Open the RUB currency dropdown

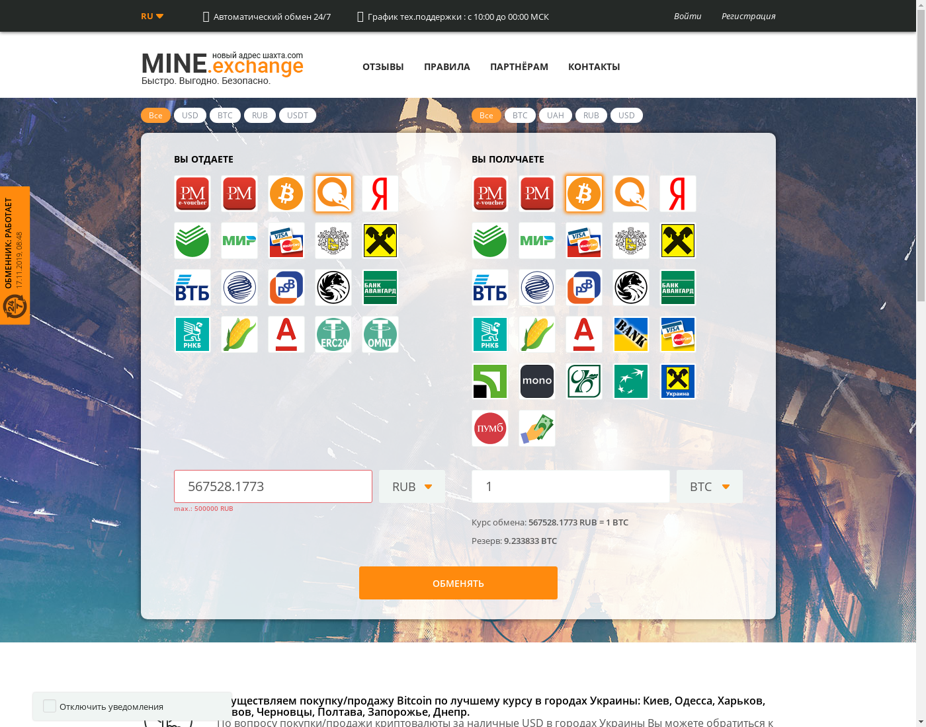(x=412, y=486)
